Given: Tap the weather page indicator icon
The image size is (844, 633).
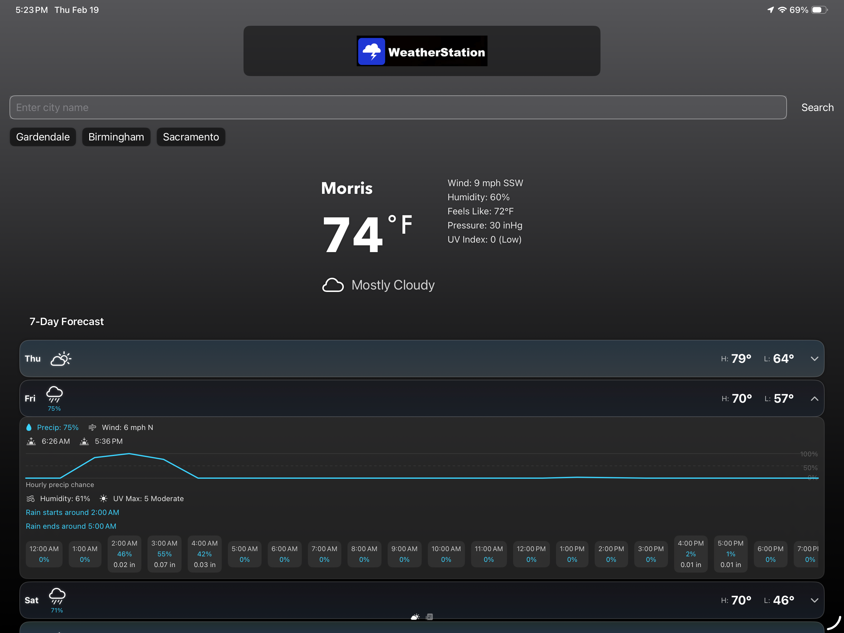Looking at the screenshot, I should (415, 617).
